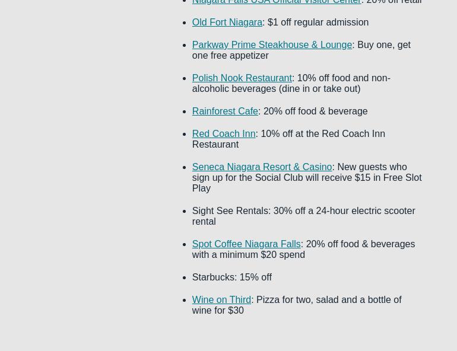457x351 pixels.
Task: Click the "Sight See Rentals" text
Action: (x=230, y=211)
